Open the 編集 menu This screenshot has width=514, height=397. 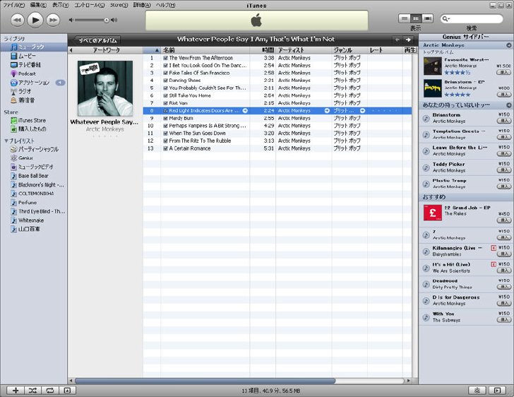click(38, 5)
